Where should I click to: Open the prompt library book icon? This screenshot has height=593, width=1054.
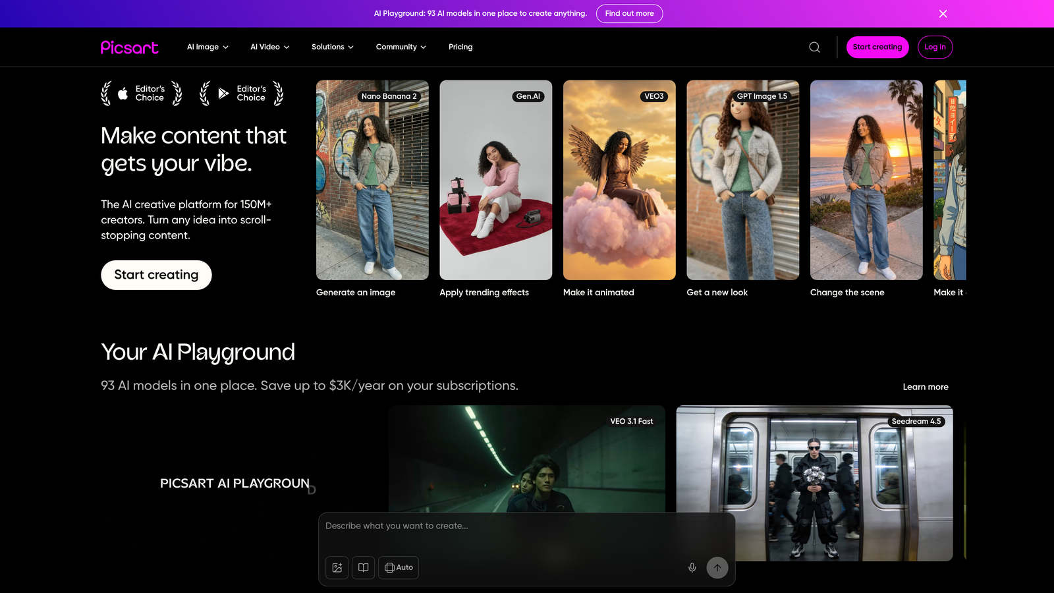pyautogui.click(x=363, y=567)
